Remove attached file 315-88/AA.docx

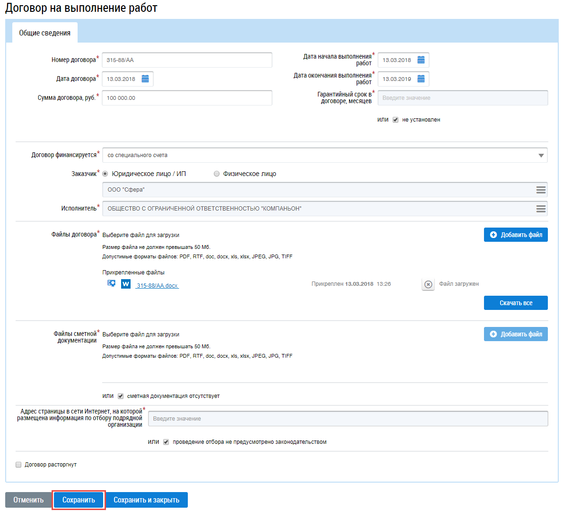(428, 284)
